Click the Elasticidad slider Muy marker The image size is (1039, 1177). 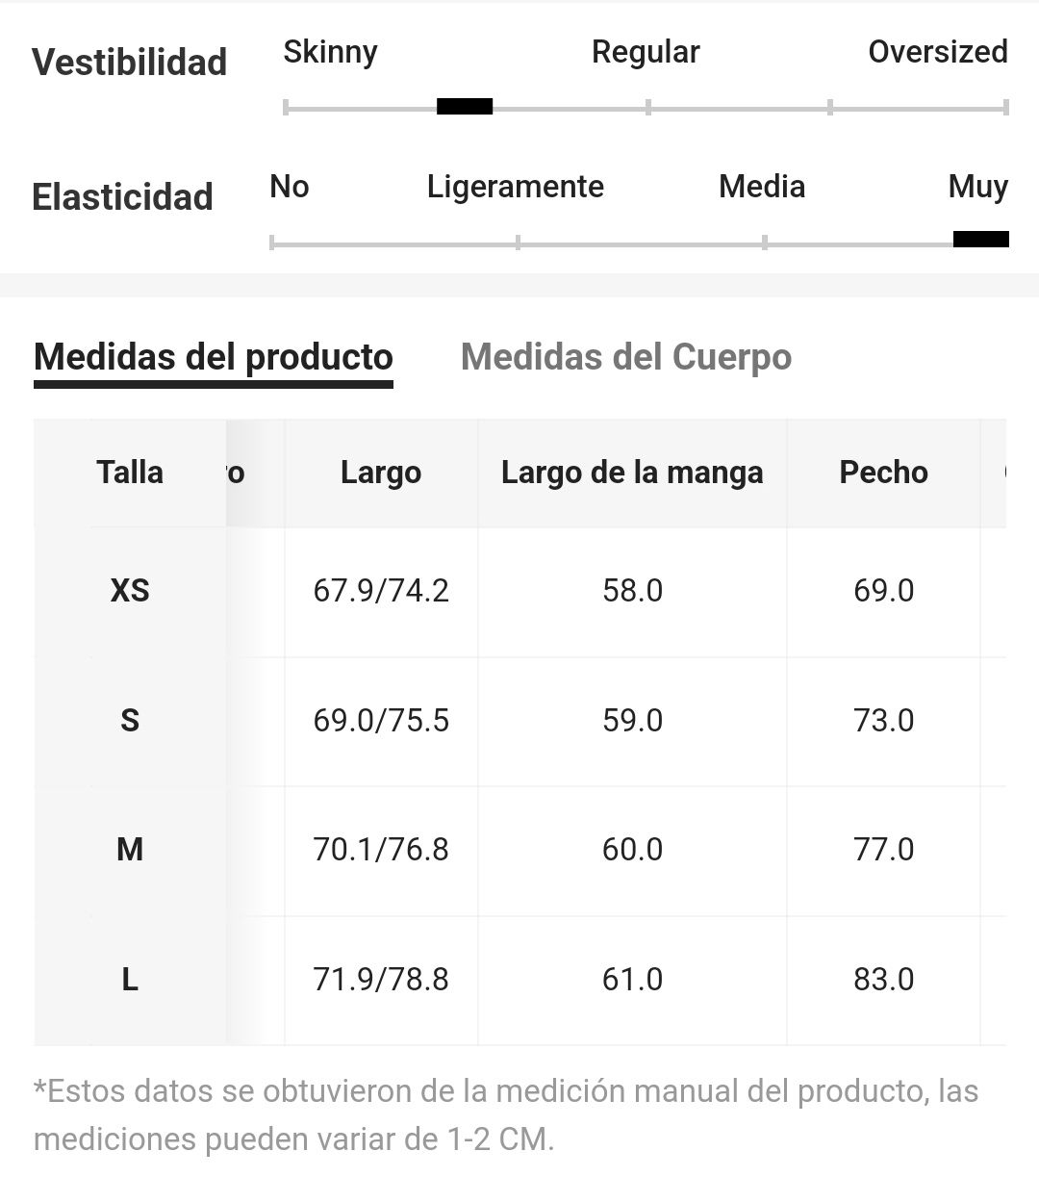click(980, 240)
